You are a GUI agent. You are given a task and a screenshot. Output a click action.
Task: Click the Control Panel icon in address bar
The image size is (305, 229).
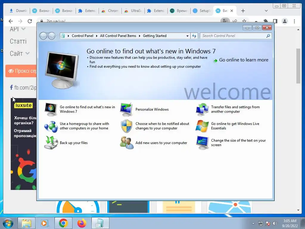pos(63,36)
